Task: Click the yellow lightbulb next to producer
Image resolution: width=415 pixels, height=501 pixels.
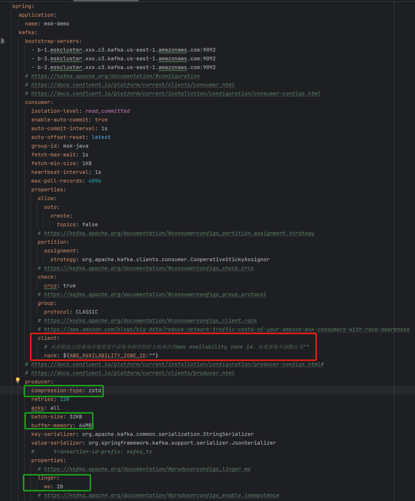Action: tap(18, 380)
